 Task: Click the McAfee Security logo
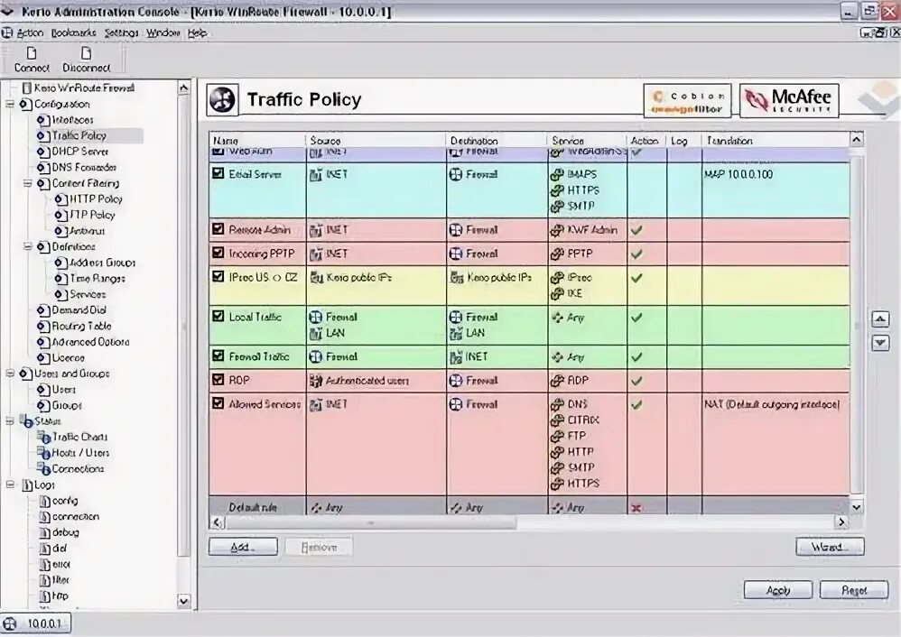(789, 100)
